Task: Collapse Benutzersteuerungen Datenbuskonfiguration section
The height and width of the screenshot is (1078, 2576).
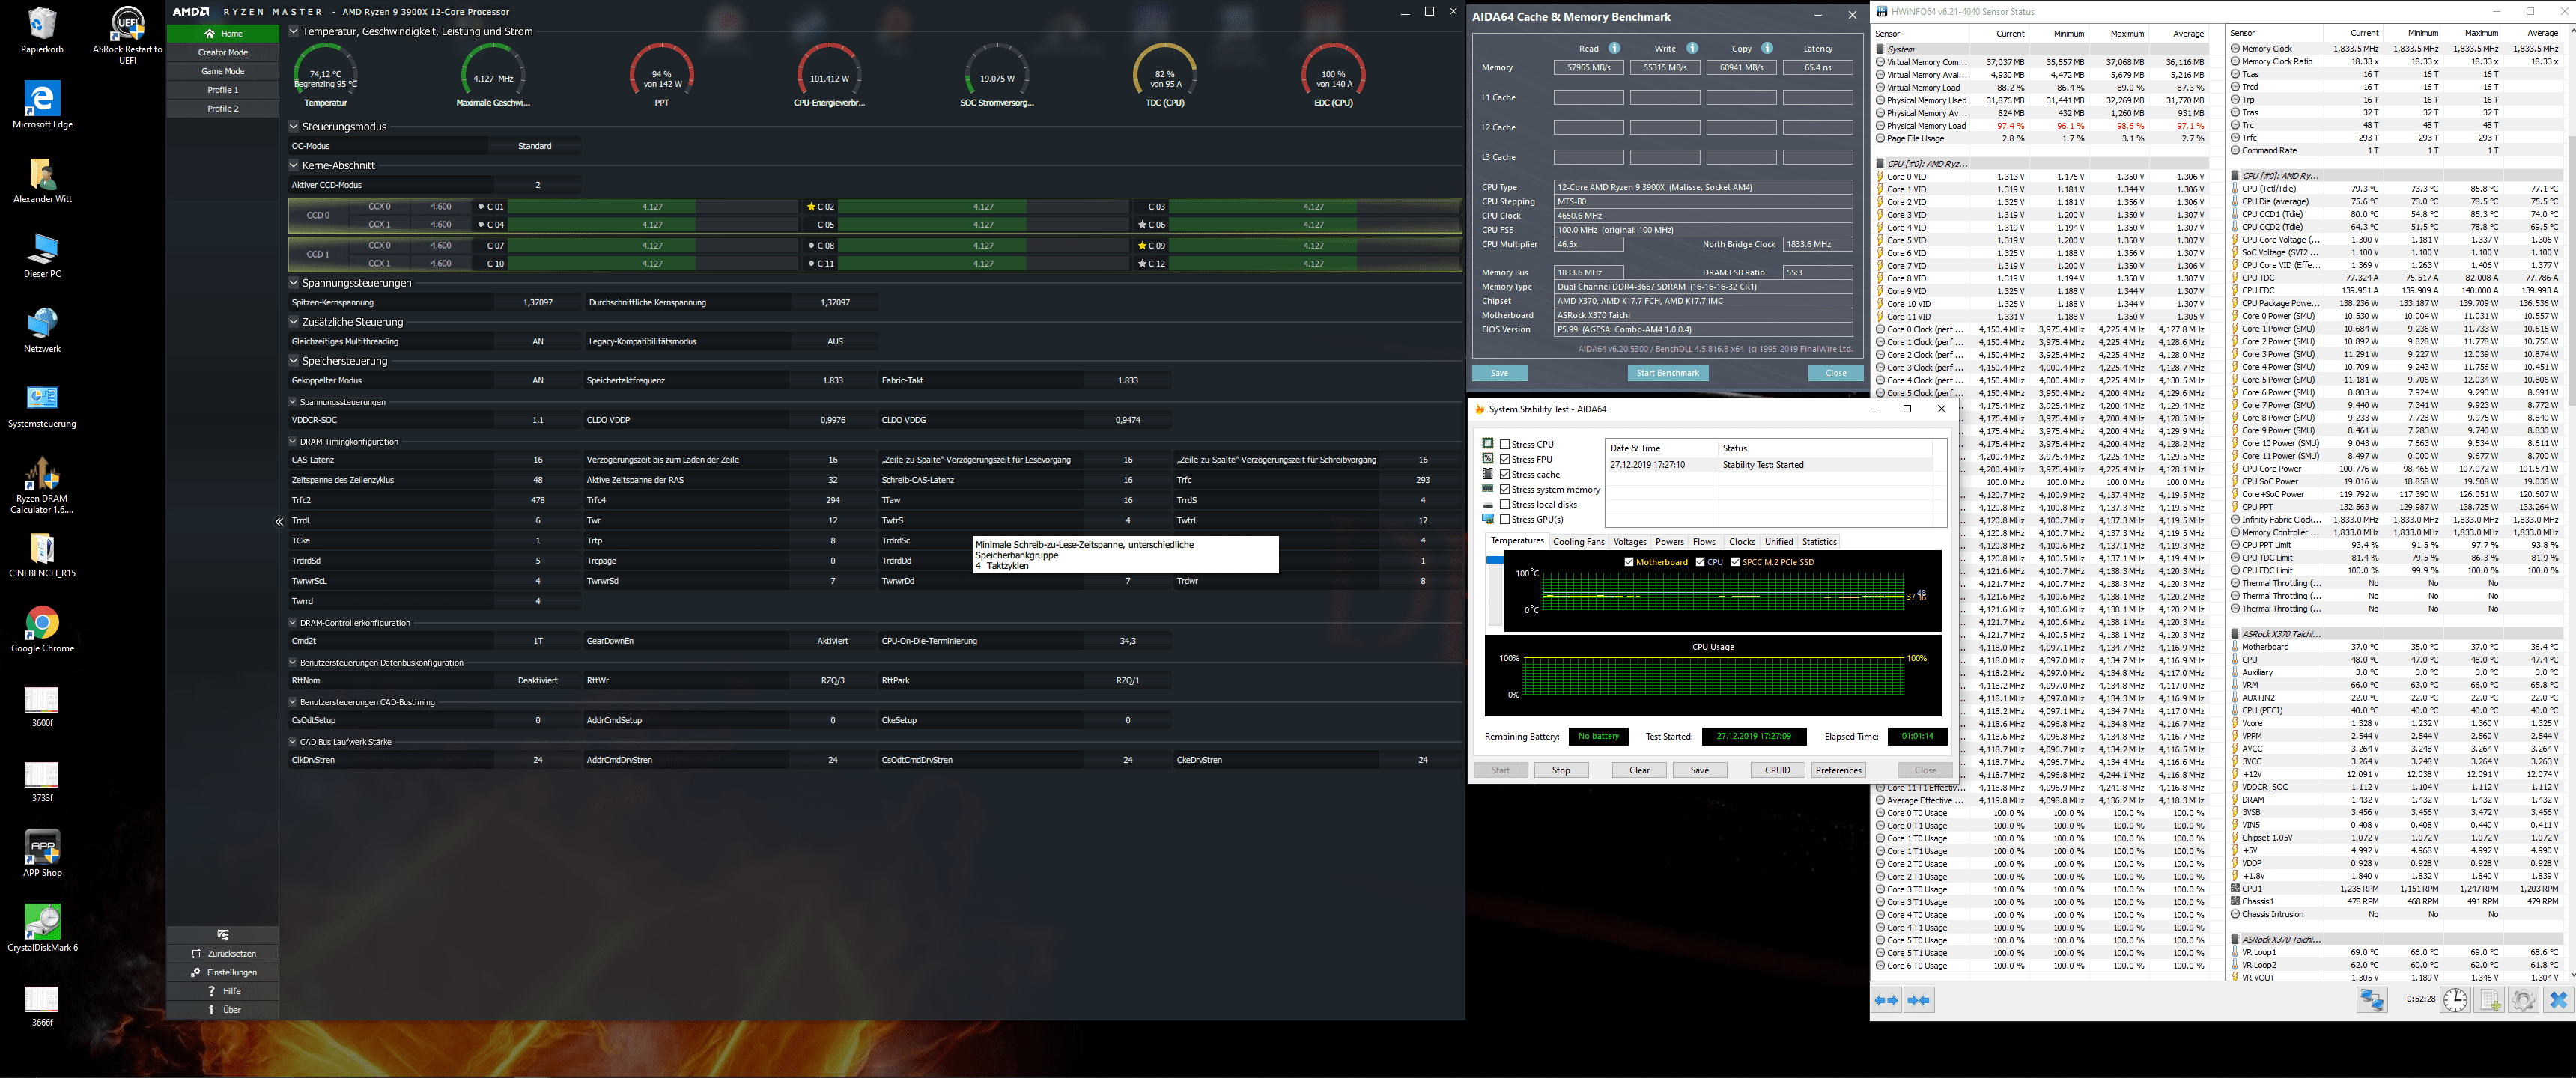Action: click(292, 662)
